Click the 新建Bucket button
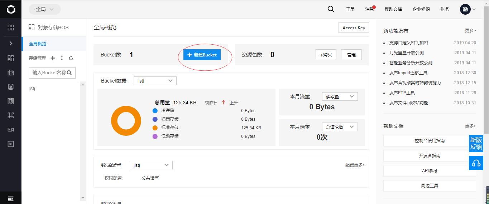489x204 pixels. pos(202,55)
